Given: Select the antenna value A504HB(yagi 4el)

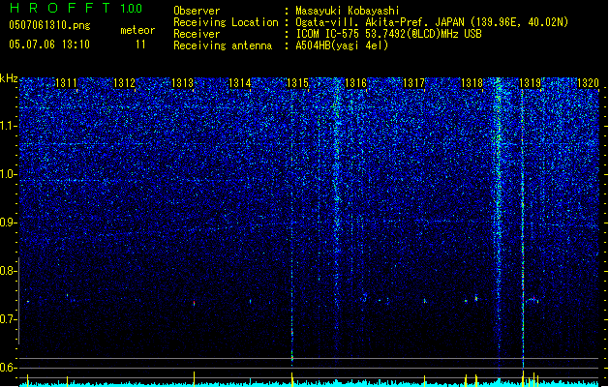Looking at the screenshot, I should click(342, 45).
